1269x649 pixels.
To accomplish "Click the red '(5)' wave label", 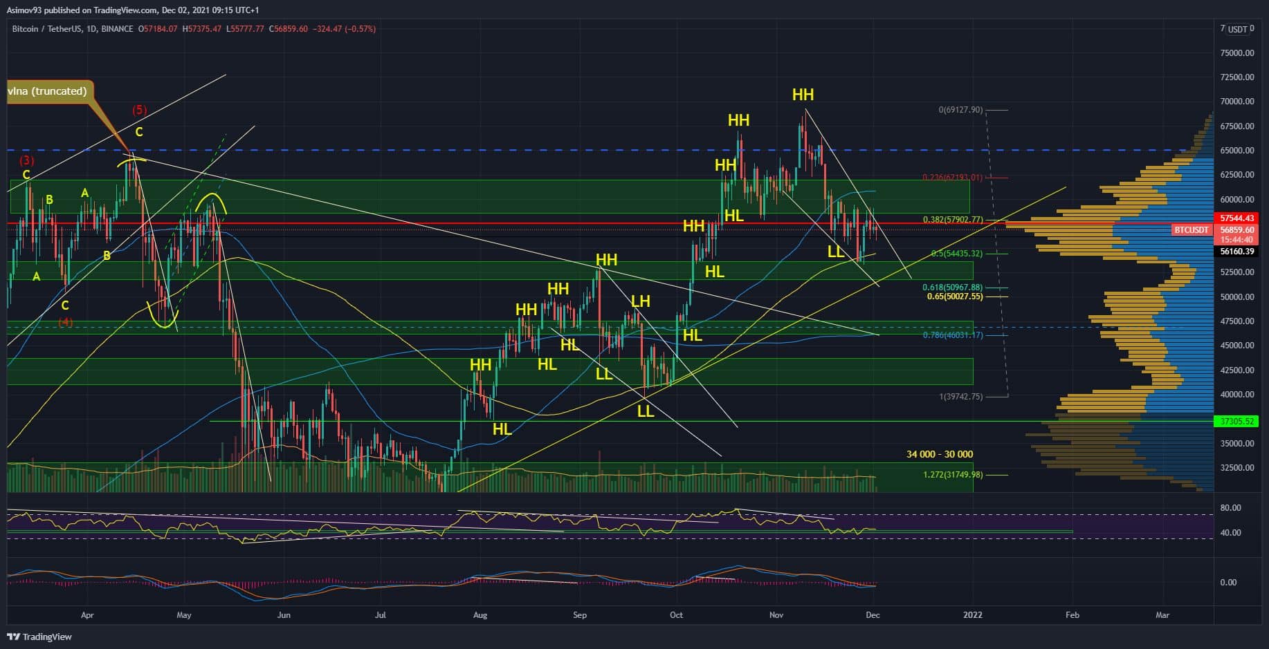I will click(140, 110).
